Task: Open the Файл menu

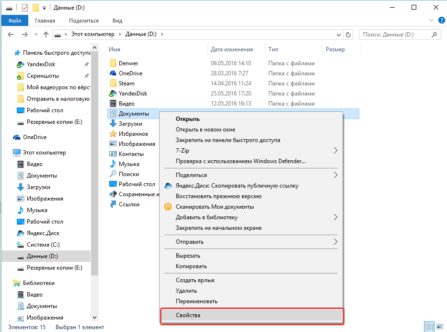Action: (x=14, y=21)
